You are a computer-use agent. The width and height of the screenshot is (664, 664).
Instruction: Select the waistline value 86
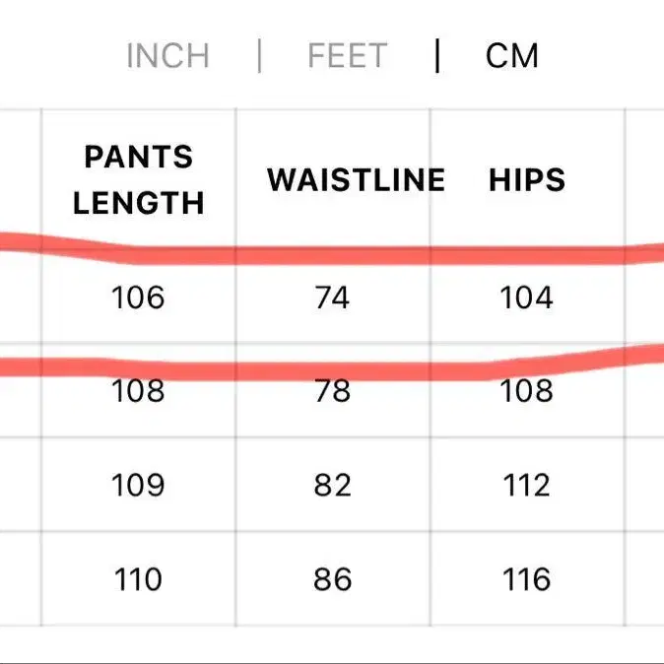332,579
